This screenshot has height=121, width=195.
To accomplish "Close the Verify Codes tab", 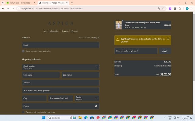I will click(x=35, y=3).
